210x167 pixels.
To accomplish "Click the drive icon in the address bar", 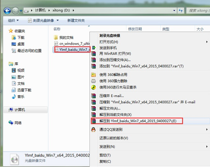I will [x=26, y=11].
